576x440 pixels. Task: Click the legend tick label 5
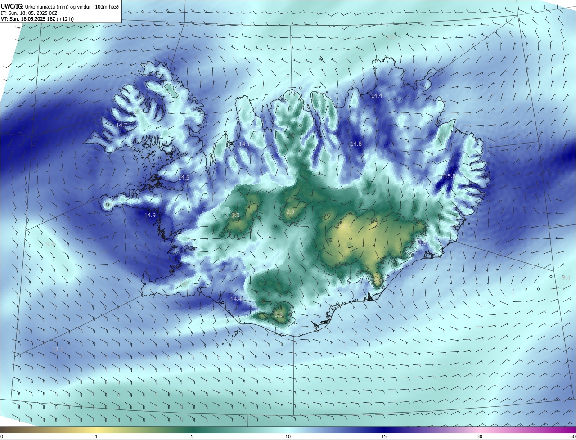click(x=192, y=436)
